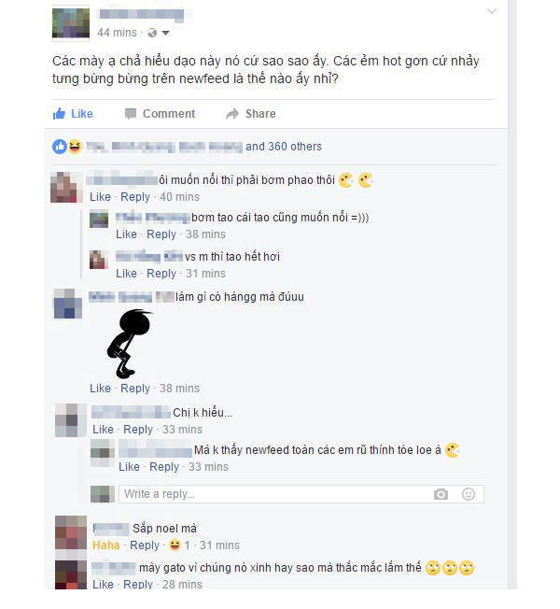This screenshot has width=560, height=609.
Task: Toggle Haha reaction on the Sắp noel comment
Action: 106,545
